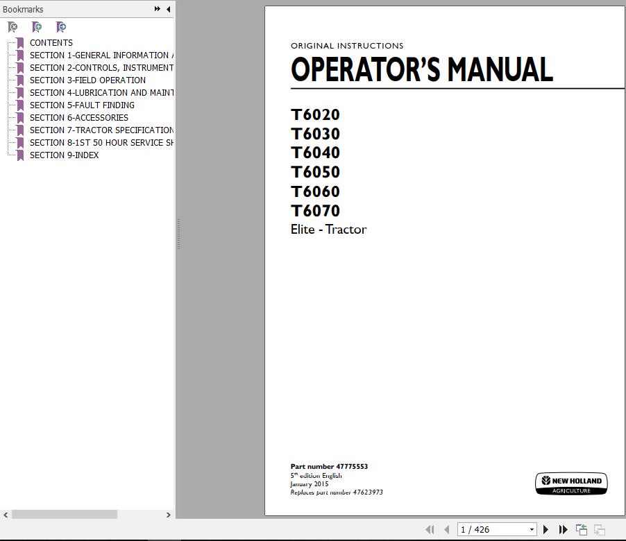The image size is (626, 541).
Task: Click Part number 47775553 text
Action: 329,466
